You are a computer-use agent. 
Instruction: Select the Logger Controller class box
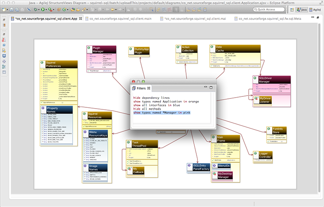click(263, 157)
